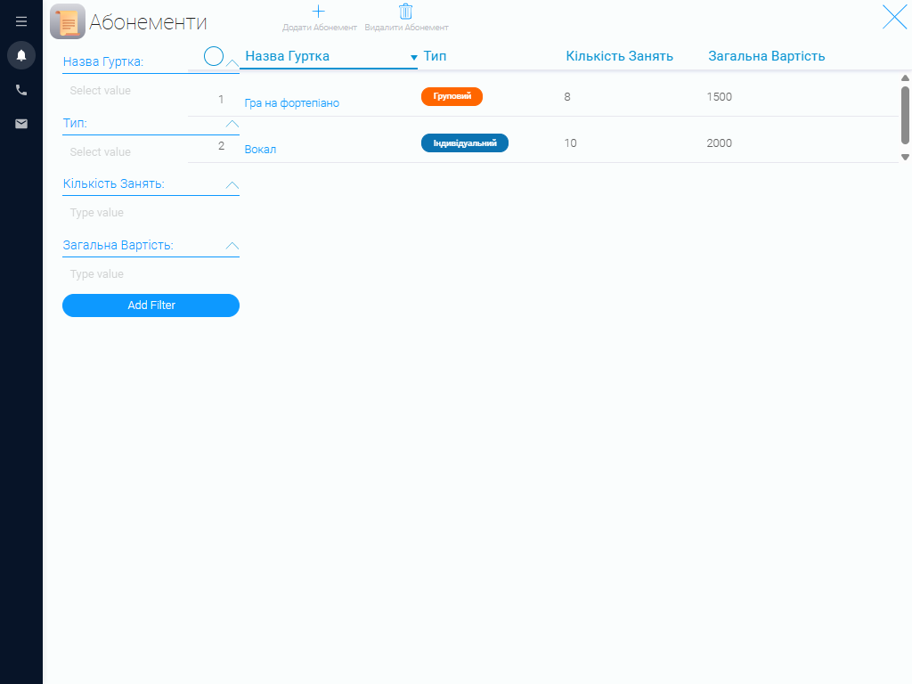Click the blue Індивідуальний tag
The height and width of the screenshot is (684, 912).
point(465,143)
